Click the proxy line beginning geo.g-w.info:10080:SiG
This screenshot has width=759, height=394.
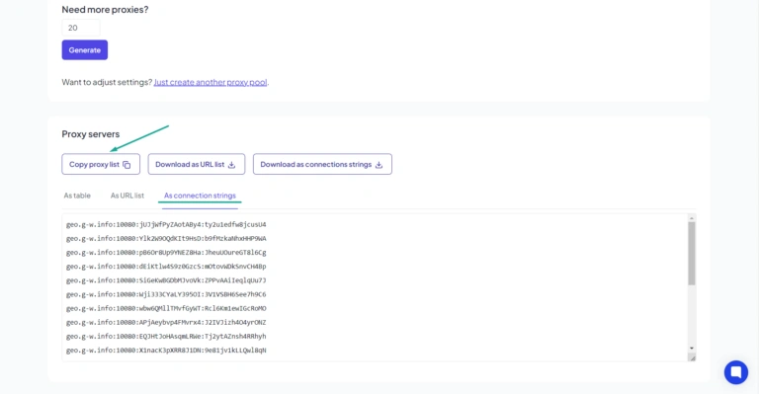click(x=166, y=280)
